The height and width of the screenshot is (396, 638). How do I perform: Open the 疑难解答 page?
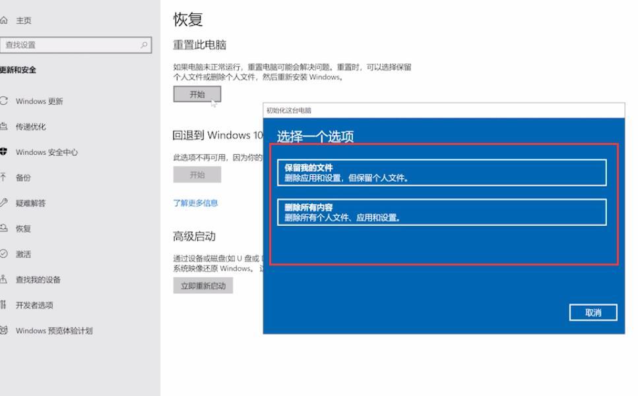coord(31,203)
